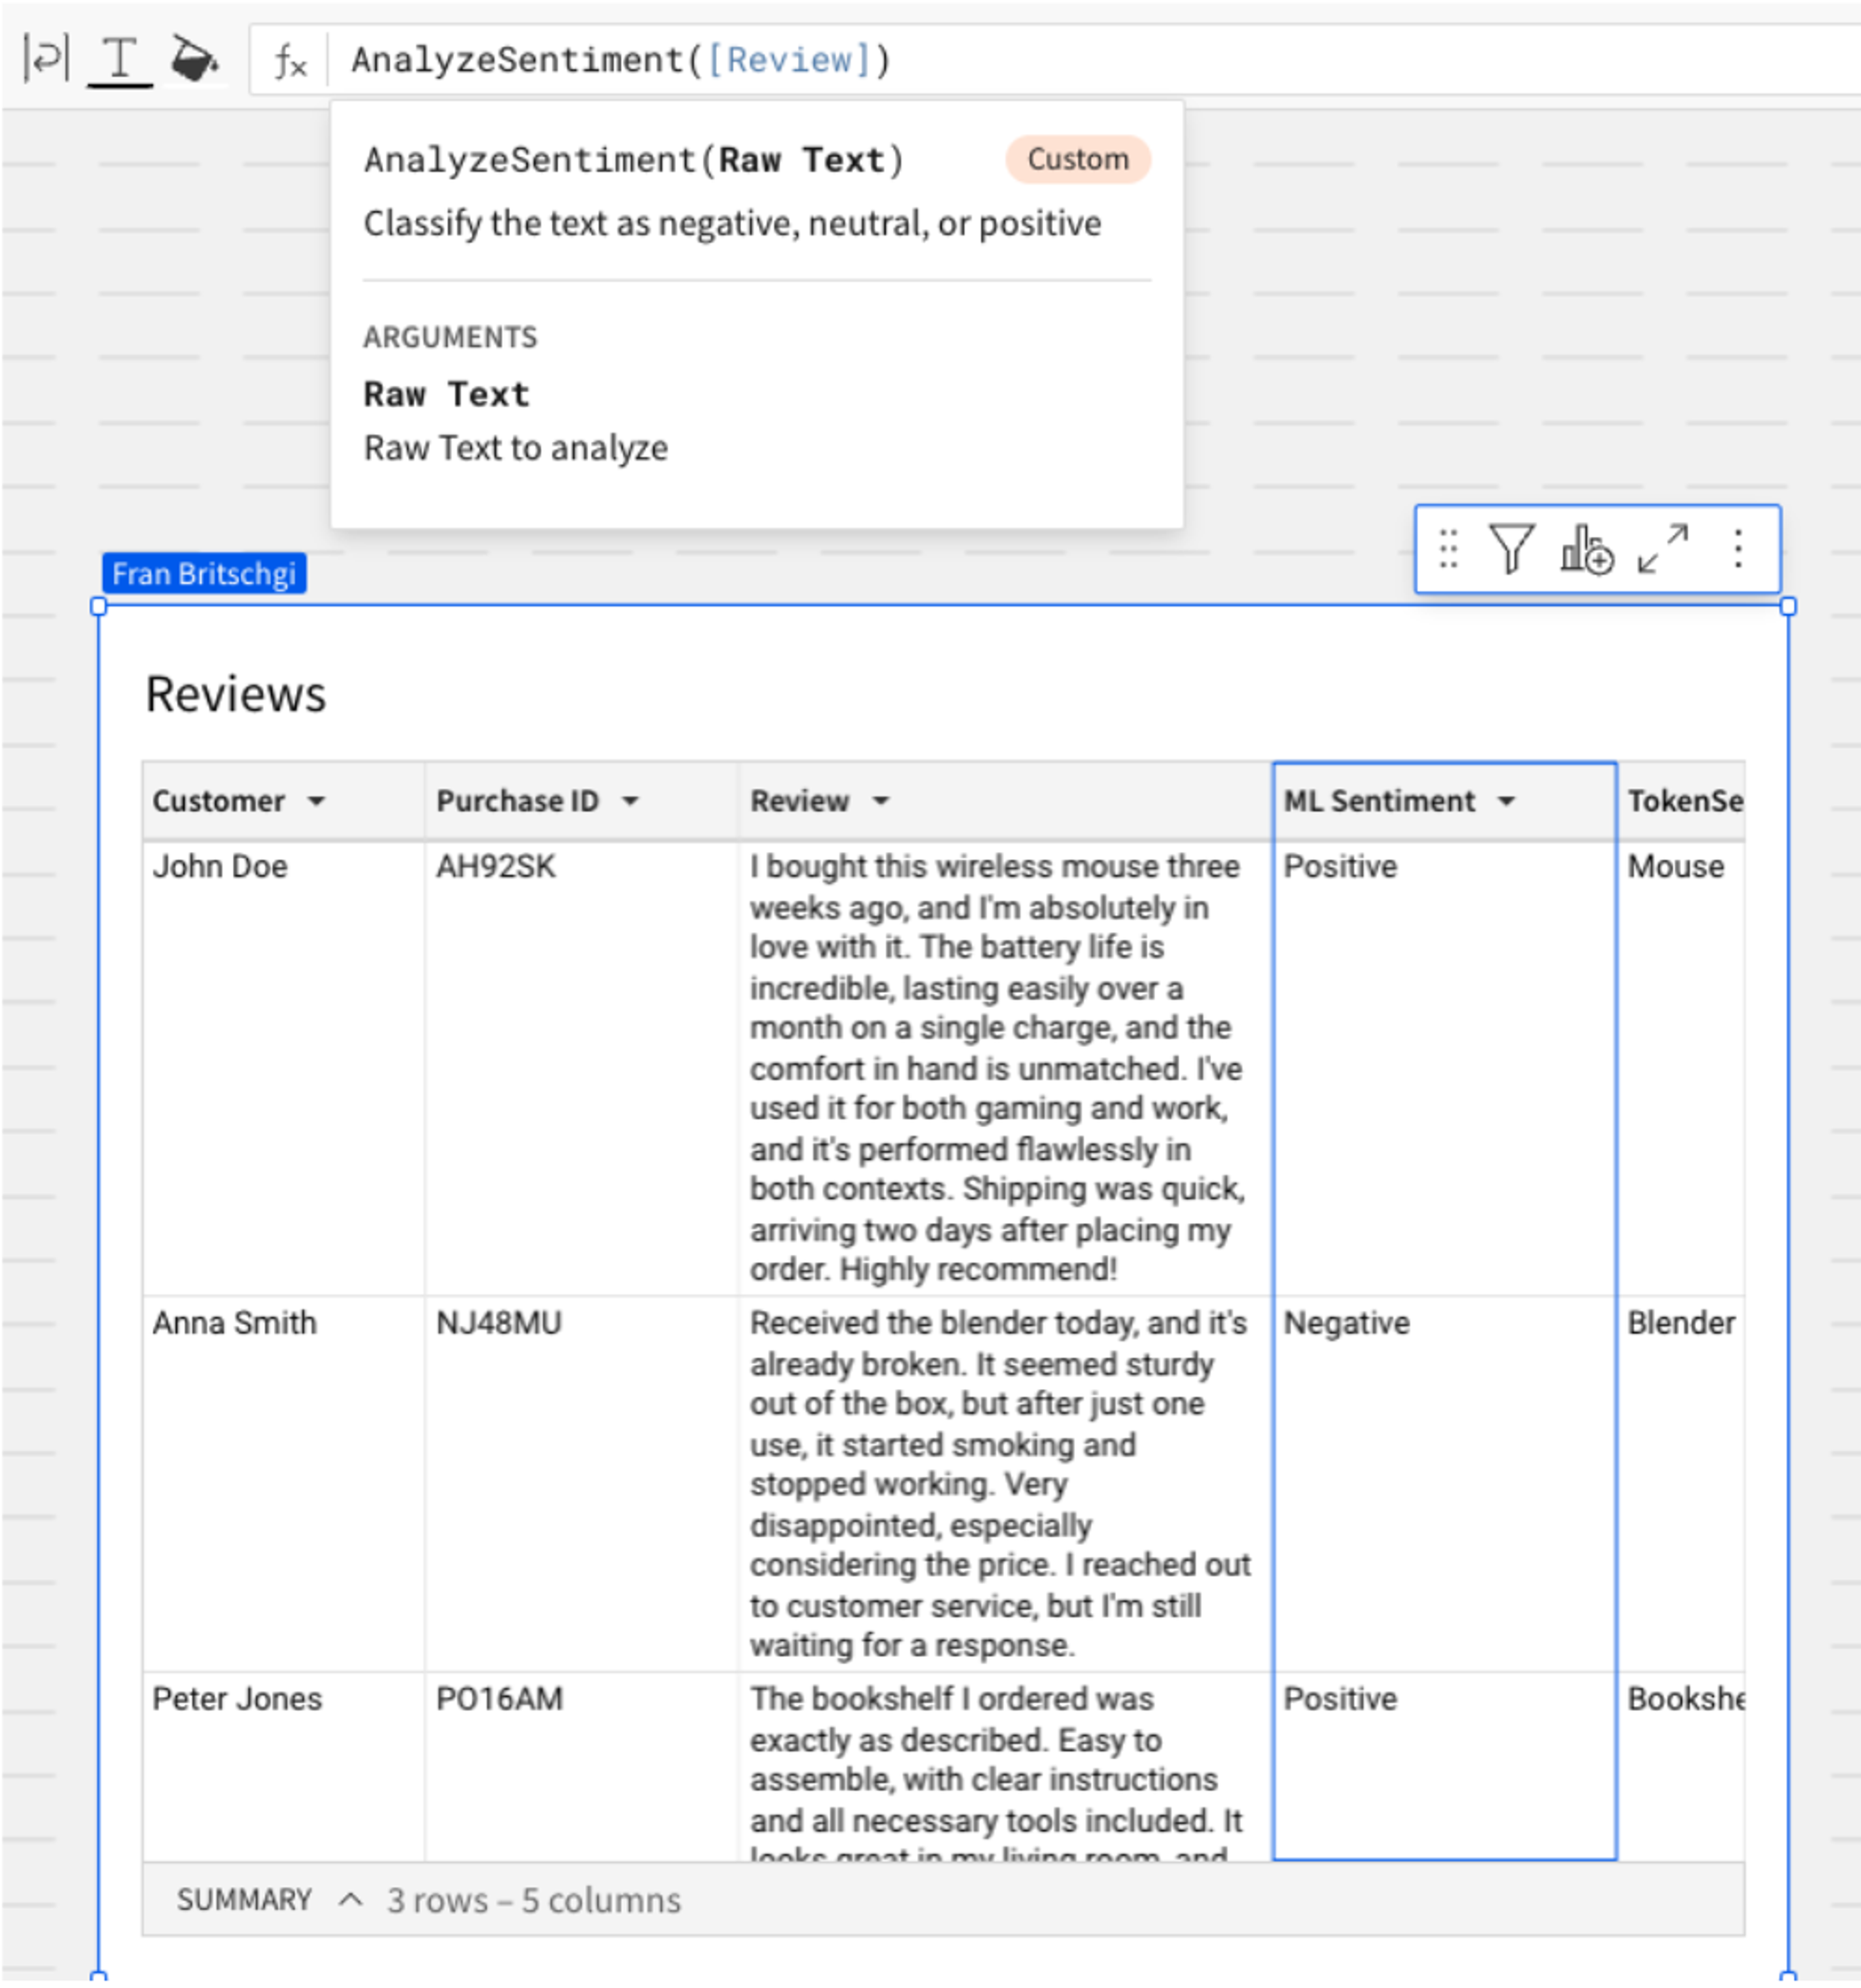Open the Purchase ID column dropdown

pos(630,801)
